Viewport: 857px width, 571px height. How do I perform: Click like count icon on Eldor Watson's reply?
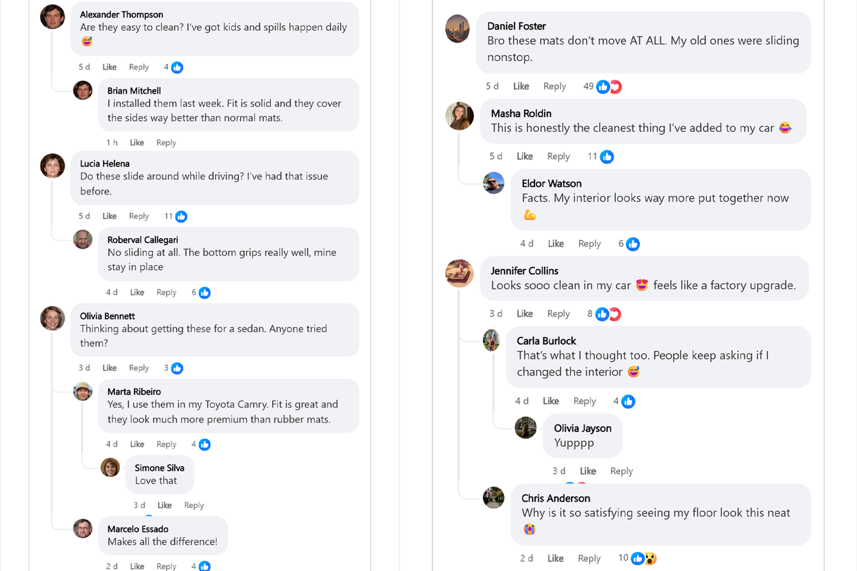tap(632, 244)
